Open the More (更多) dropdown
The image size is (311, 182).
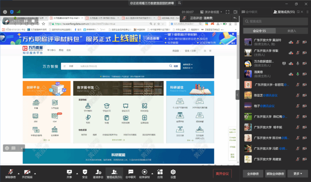[x=298, y=174]
